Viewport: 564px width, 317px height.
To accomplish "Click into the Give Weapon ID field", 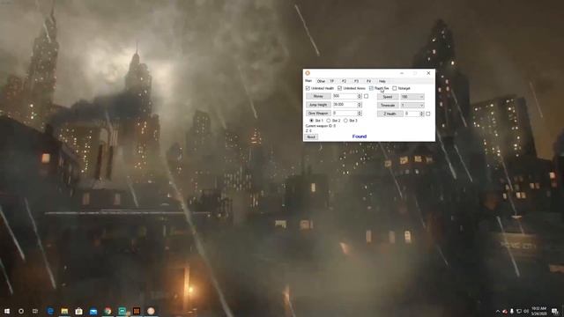I will 345,114.
